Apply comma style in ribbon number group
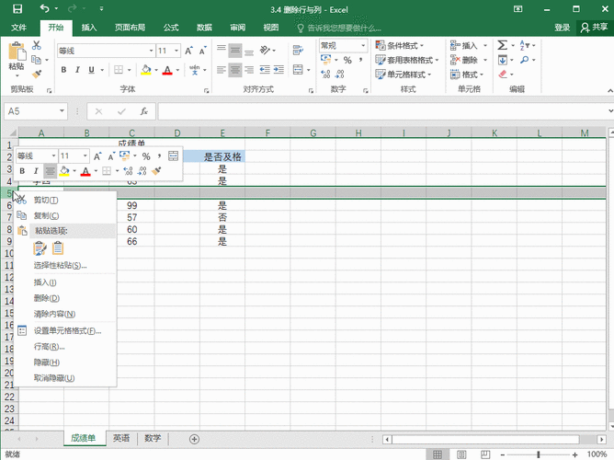Image resolution: width=614 pixels, height=460 pixels. 360,60
